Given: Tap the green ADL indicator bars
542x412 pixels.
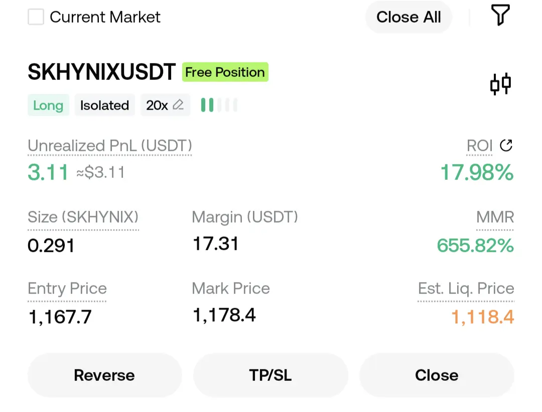Looking at the screenshot, I should click(219, 105).
